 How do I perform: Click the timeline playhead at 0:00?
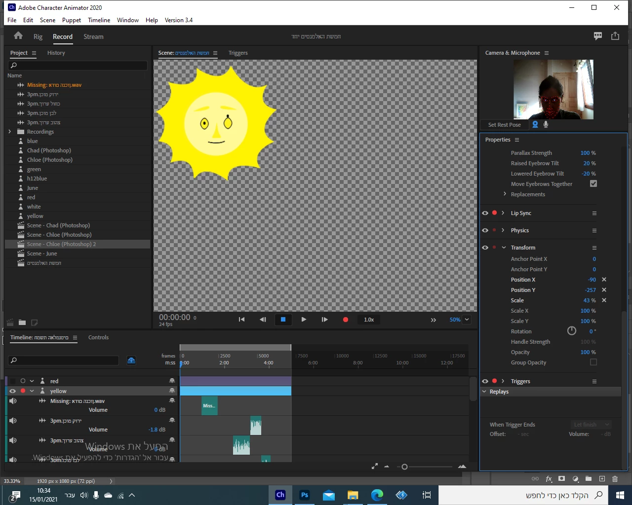(181, 363)
